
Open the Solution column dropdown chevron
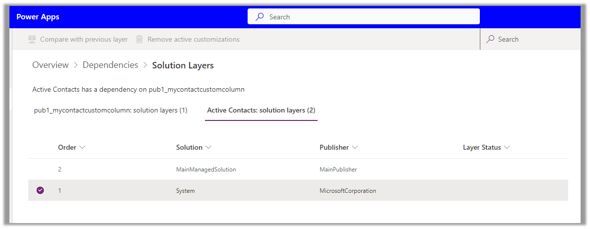point(208,147)
